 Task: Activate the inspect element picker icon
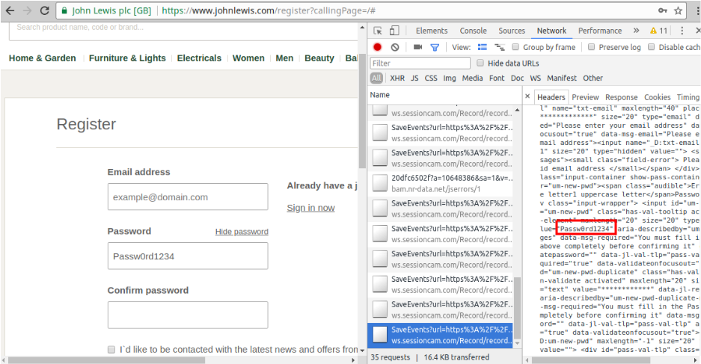(378, 31)
